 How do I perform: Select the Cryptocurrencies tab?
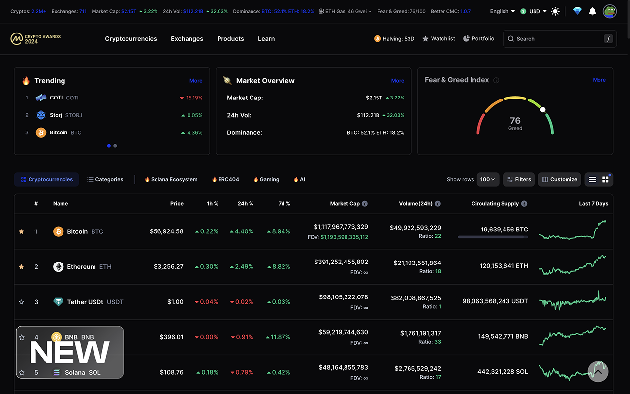point(47,180)
